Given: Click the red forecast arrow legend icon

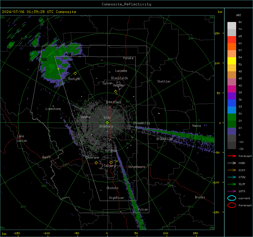Looking at the screenshot, I should coord(232,156).
